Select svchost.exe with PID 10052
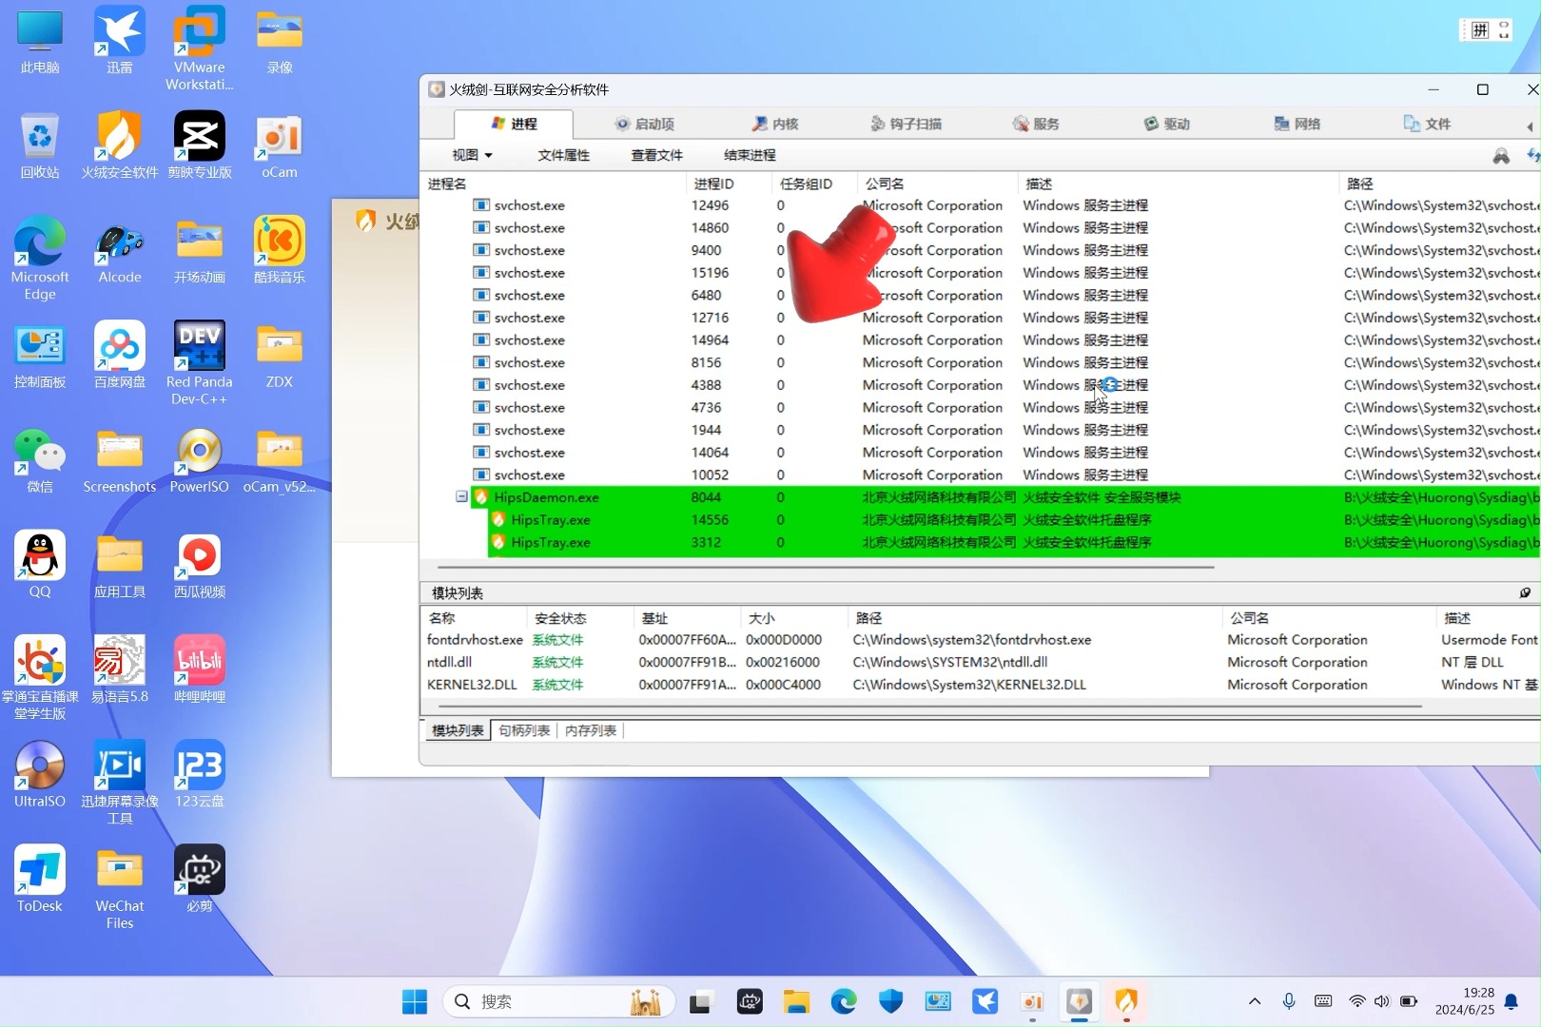 [x=980, y=475]
